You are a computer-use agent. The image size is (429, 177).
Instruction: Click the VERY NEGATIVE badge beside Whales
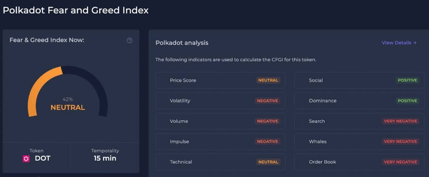click(401, 141)
